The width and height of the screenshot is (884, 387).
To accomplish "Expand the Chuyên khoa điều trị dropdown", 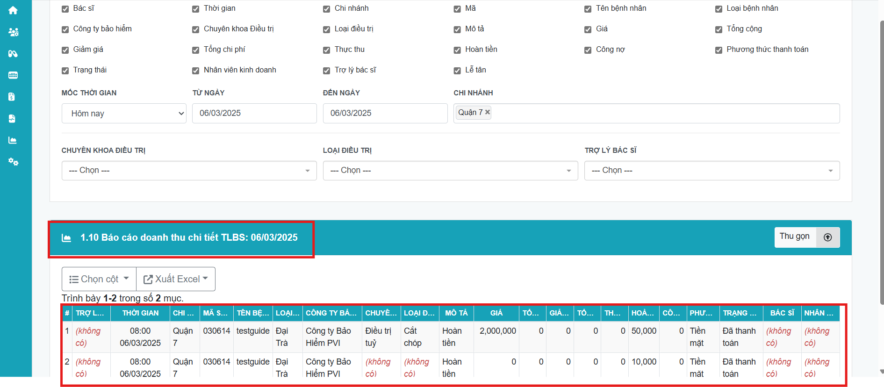I will pyautogui.click(x=189, y=171).
